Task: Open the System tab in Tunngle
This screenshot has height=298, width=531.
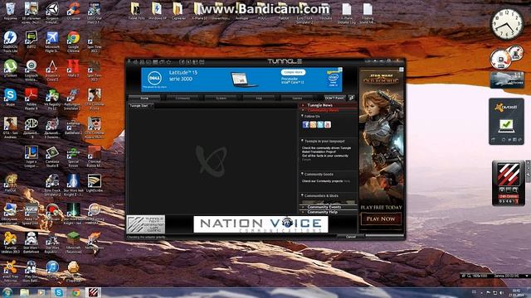Action: (221, 98)
